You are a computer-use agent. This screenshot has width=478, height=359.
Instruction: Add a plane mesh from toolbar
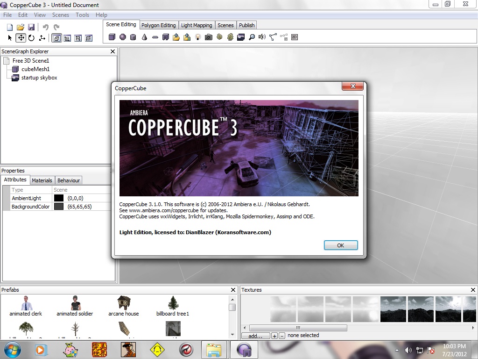(x=155, y=37)
